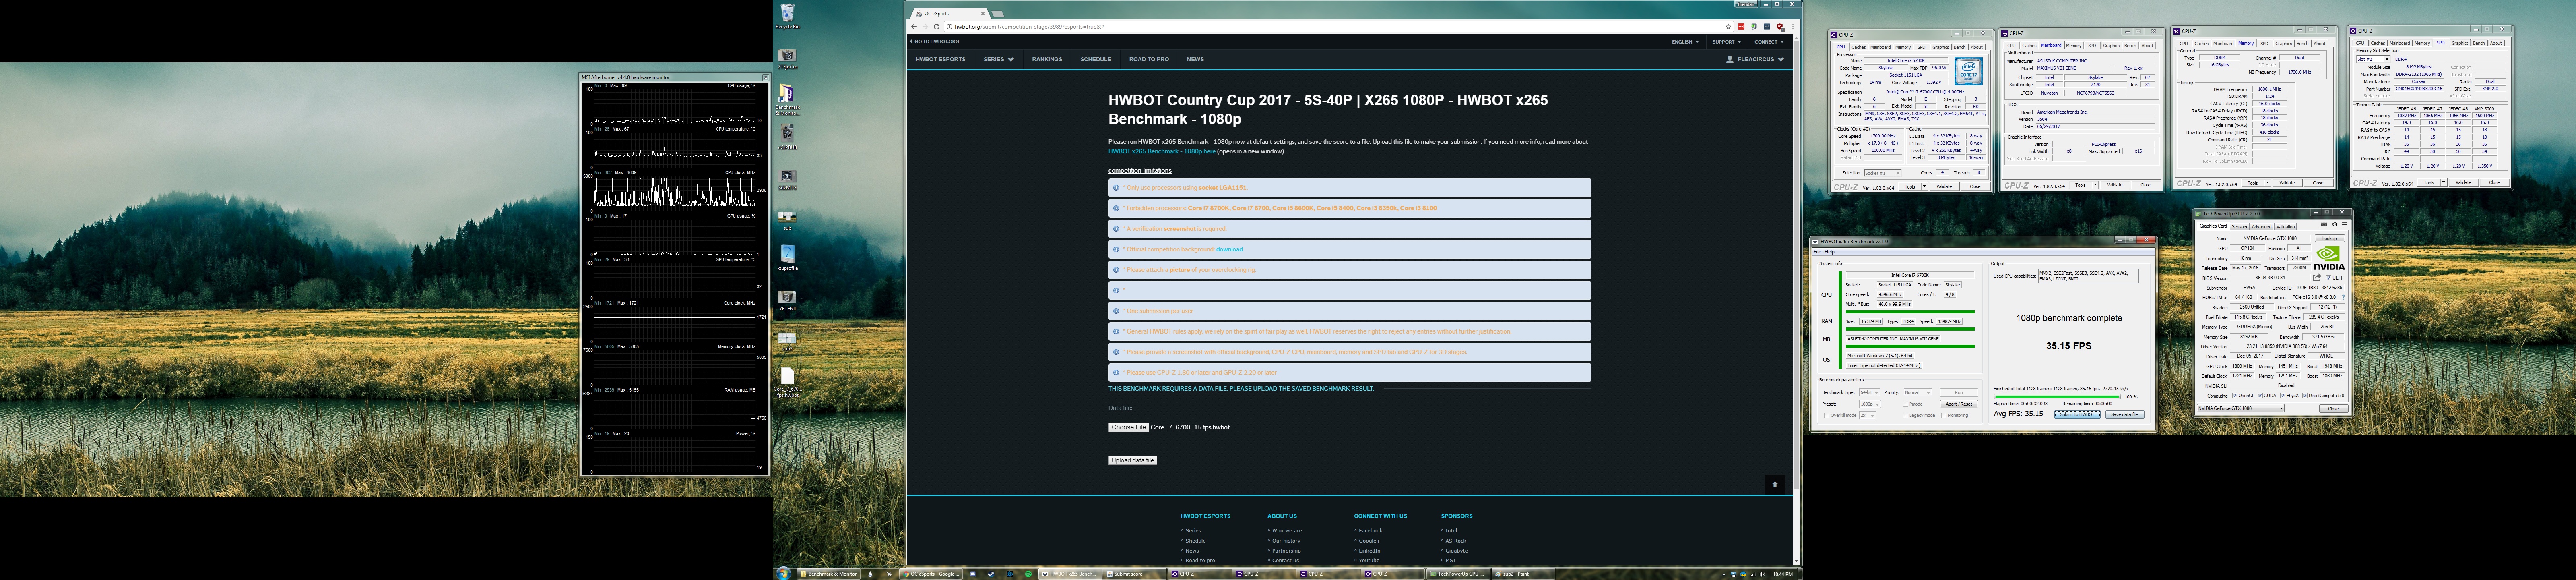
Task: Click Abort / Reset in x265 Benchmark
Action: (1959, 404)
